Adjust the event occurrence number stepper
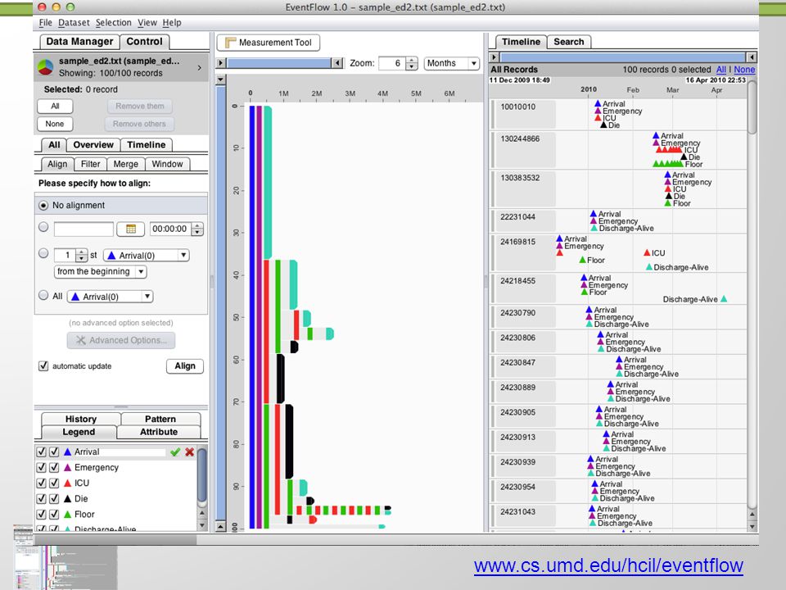 [82, 256]
